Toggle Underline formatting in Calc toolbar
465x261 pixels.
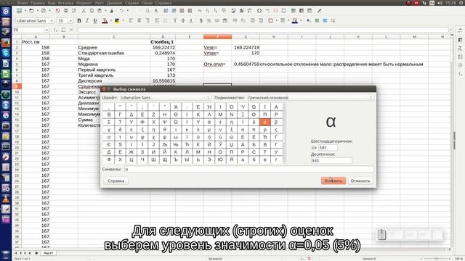[x=95, y=21]
